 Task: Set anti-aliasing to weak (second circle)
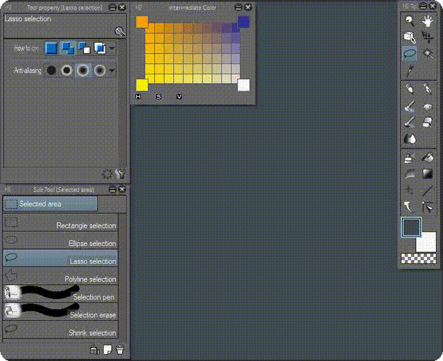67,70
